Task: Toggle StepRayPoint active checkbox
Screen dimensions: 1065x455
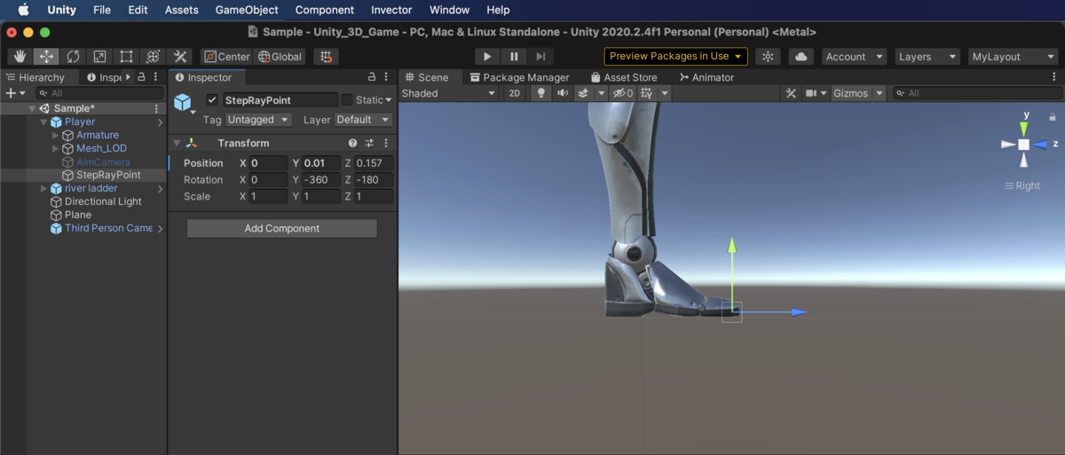Action: (x=212, y=100)
